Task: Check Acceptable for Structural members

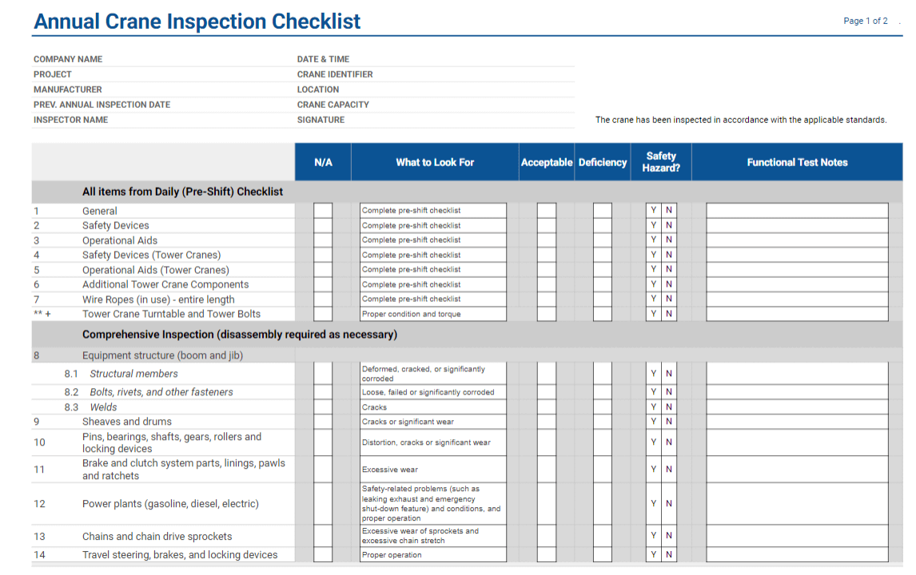Action: (x=546, y=374)
